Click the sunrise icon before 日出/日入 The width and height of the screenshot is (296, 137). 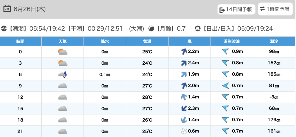click(x=198, y=29)
